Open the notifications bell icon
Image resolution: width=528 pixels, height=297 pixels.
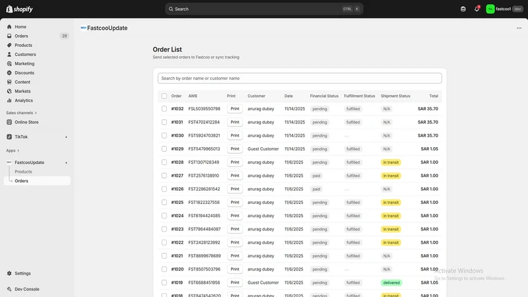coord(477,9)
